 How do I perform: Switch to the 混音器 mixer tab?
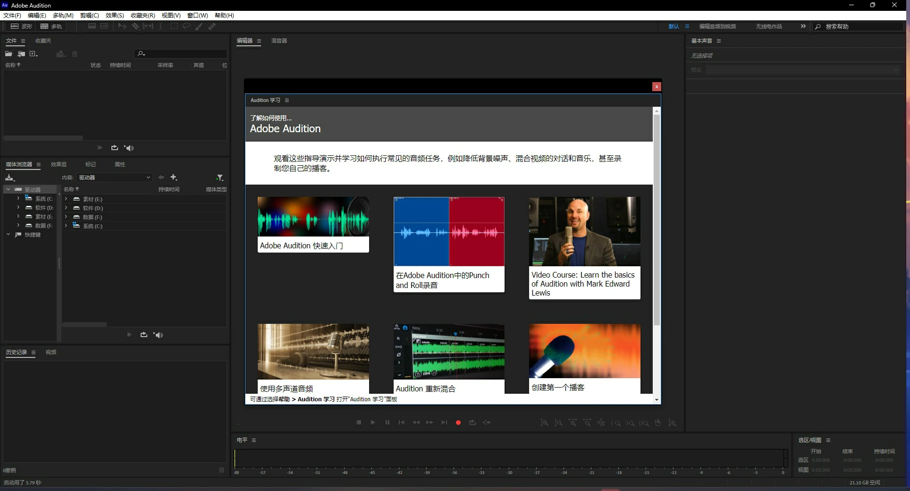click(x=279, y=41)
